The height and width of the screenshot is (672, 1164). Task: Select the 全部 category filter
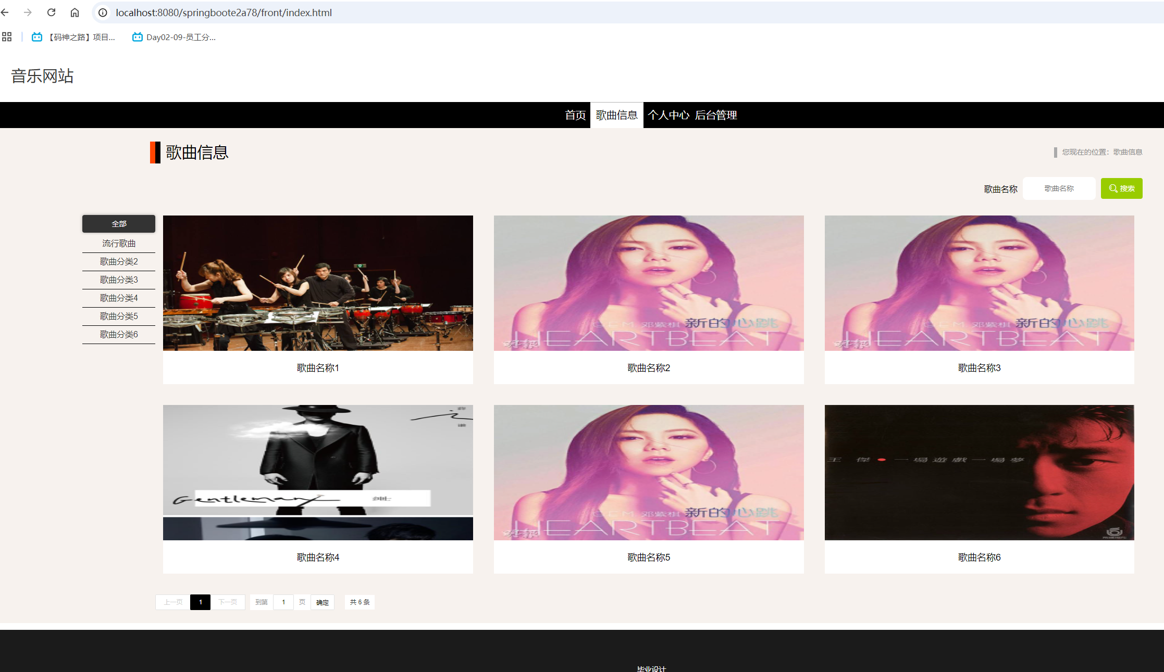(119, 224)
